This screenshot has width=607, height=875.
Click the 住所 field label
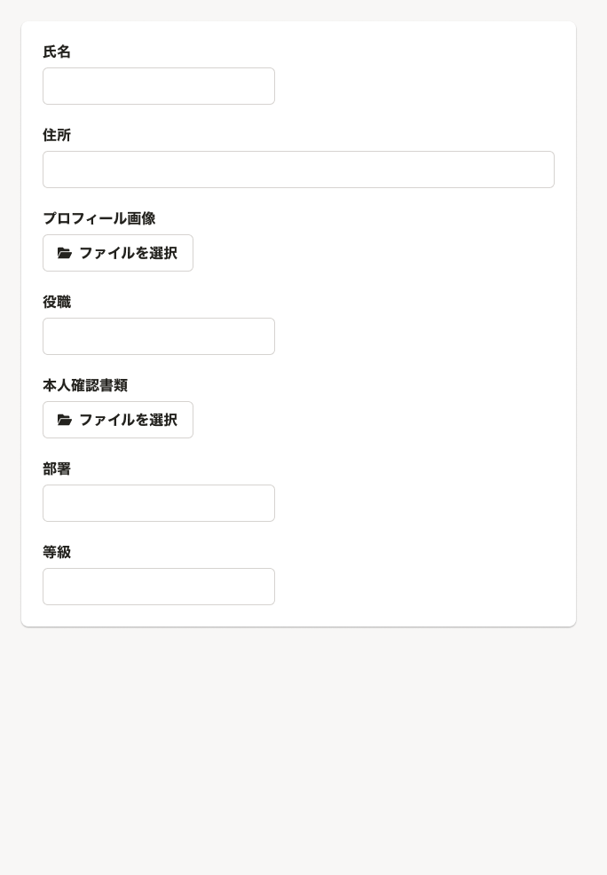tap(57, 136)
